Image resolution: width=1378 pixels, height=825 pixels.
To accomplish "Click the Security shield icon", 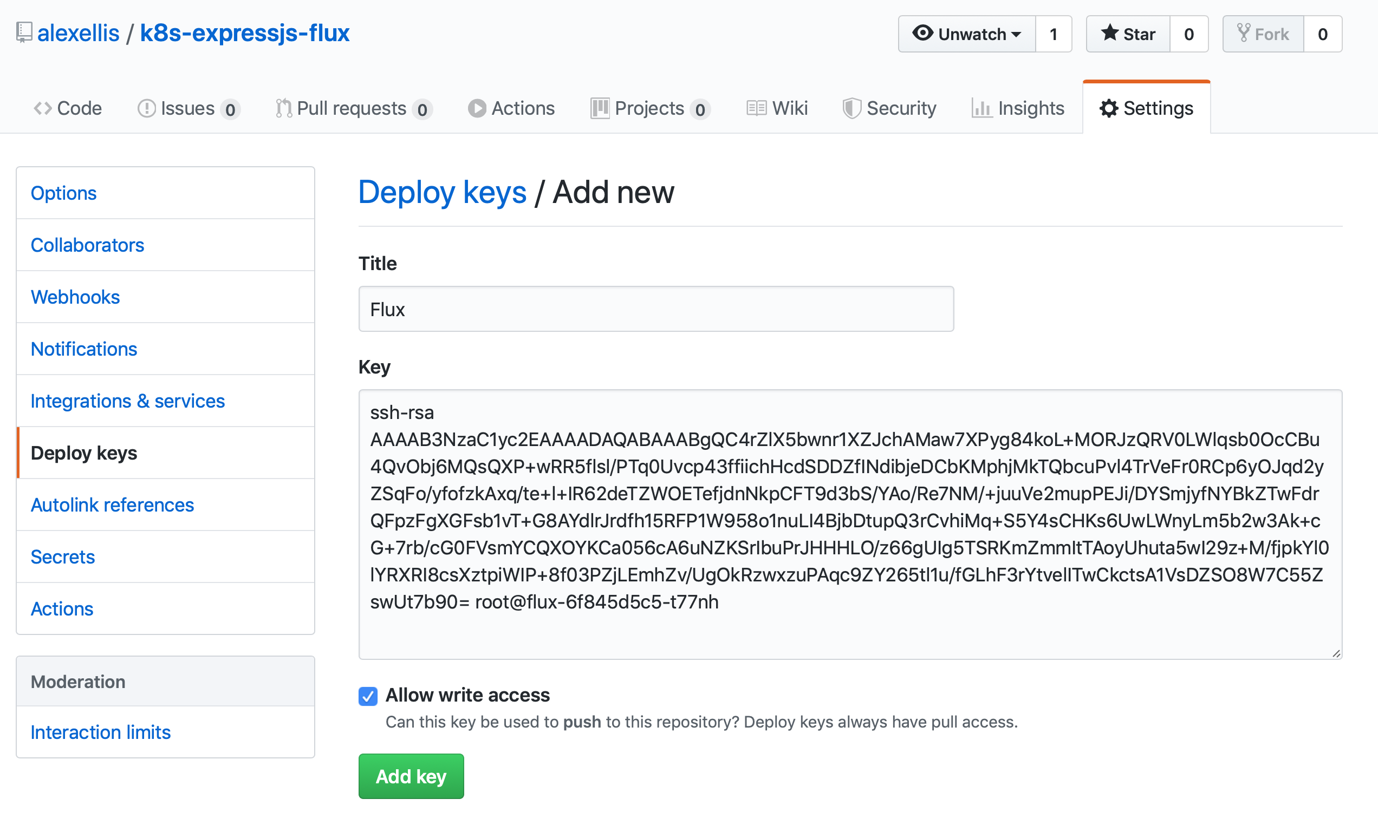I will (851, 108).
